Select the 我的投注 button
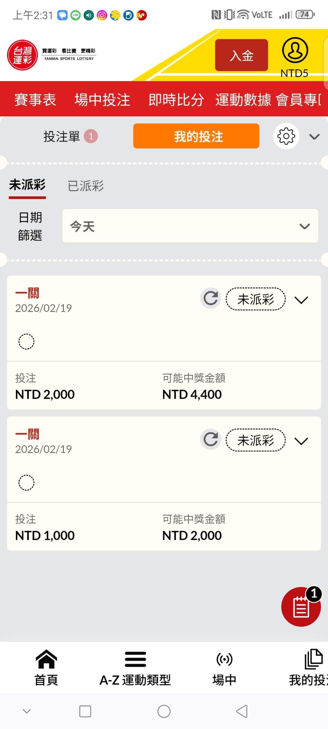Screen dimensions: 328x729 [x=196, y=136]
